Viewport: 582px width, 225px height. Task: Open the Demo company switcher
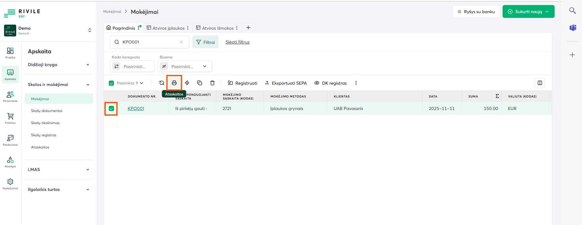[89, 30]
